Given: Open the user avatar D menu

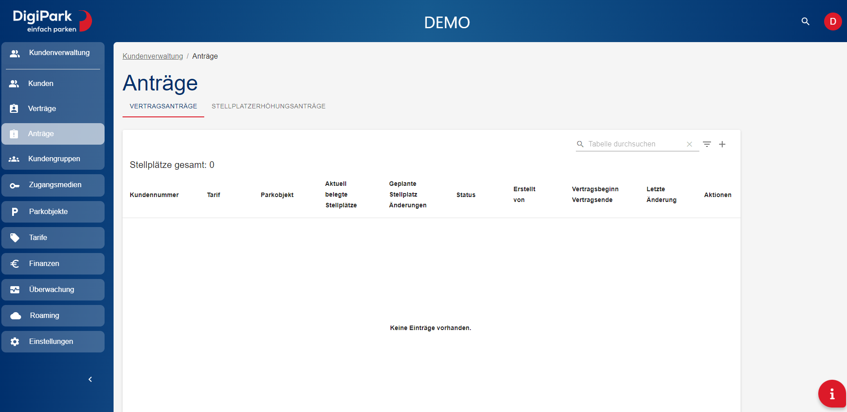Looking at the screenshot, I should click(833, 21).
